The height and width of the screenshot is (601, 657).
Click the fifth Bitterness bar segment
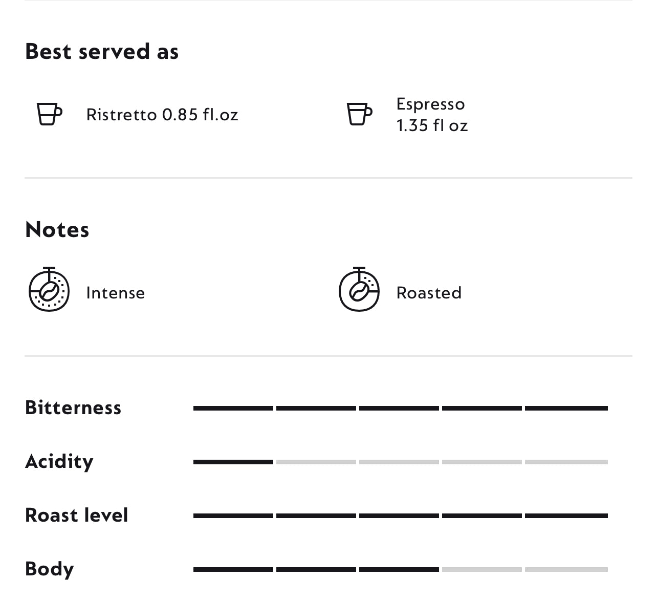[x=566, y=409]
